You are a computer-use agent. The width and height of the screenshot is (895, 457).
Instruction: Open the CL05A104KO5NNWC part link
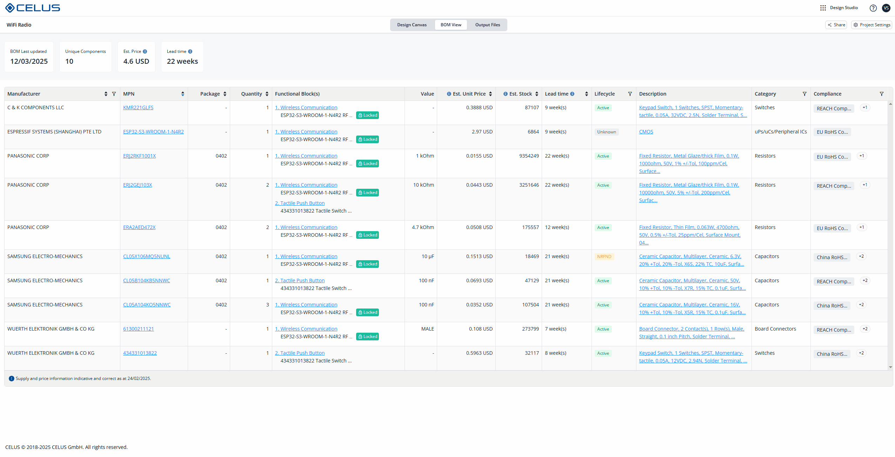coord(147,305)
